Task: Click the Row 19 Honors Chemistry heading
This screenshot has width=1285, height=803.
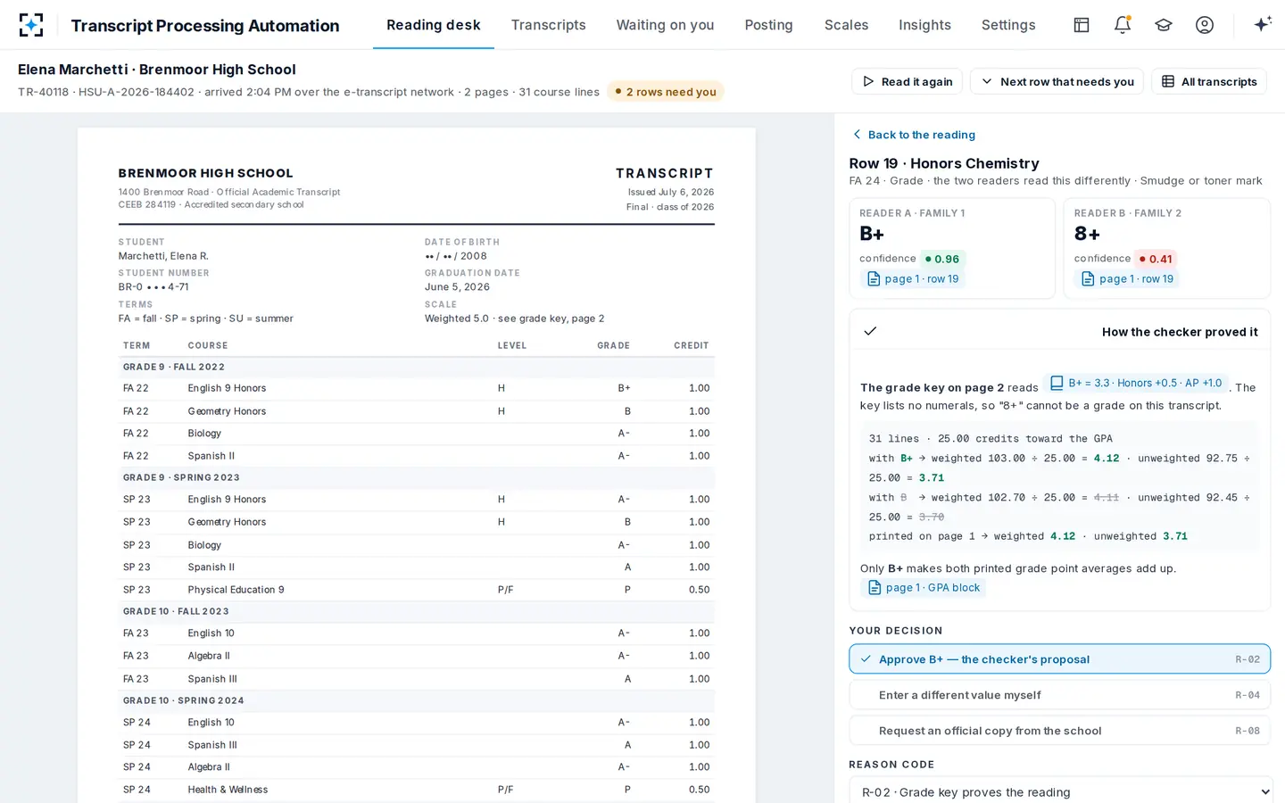Action: (944, 163)
